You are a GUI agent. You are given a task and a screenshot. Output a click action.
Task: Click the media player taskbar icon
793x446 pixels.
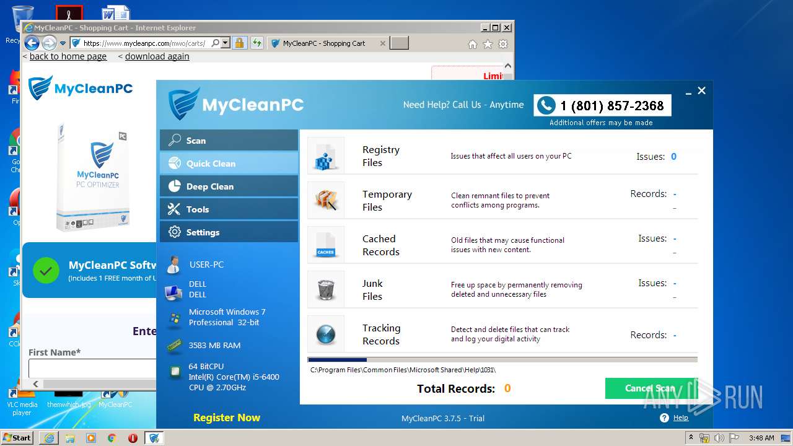click(91, 438)
